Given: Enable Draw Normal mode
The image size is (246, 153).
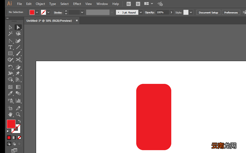Looking at the screenshot, I should coord(9,144).
